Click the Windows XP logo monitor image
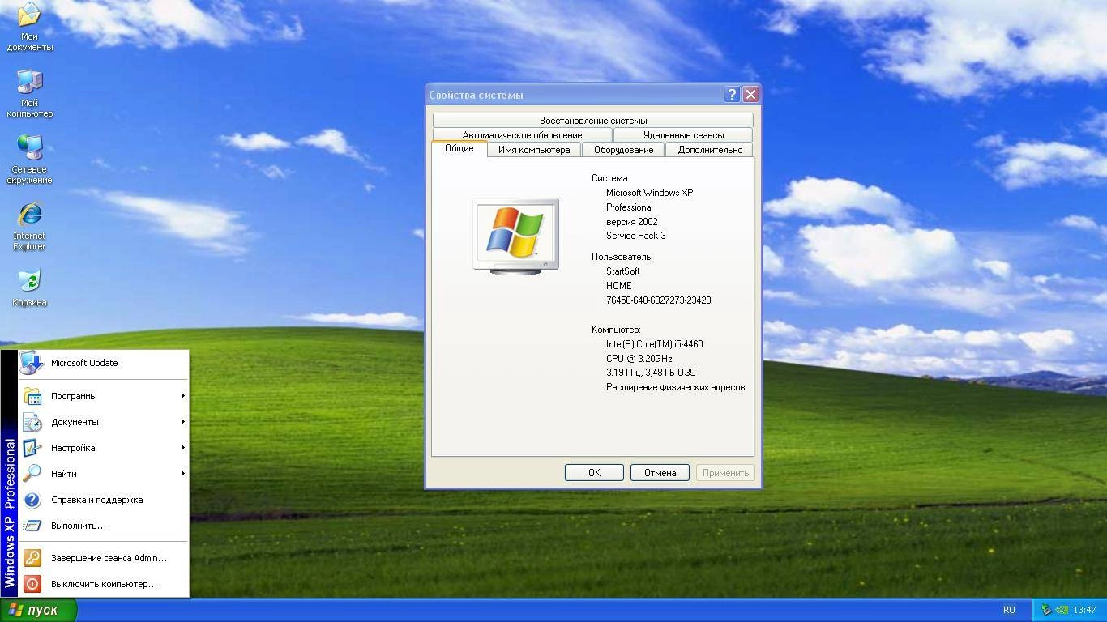 coord(516,236)
